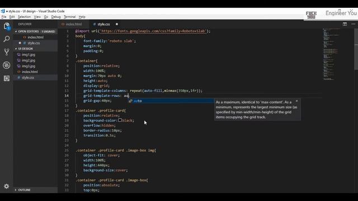The image size is (358, 201).
Task: Close the autocomplete description popup
Action: [296, 101]
